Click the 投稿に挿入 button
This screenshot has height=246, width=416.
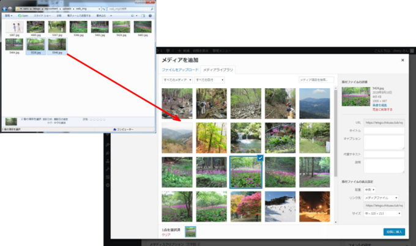[395, 232]
